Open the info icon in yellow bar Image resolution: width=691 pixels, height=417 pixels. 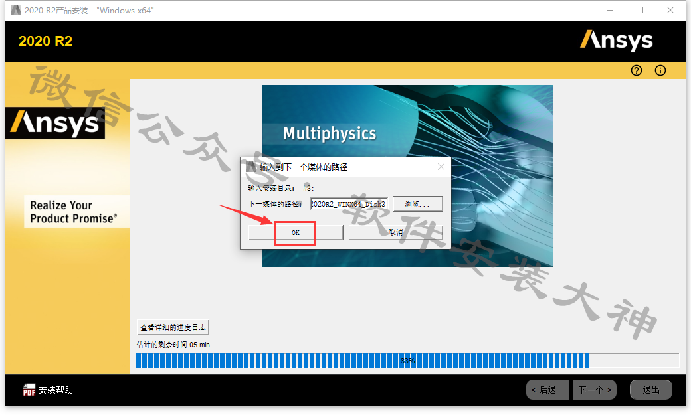pos(660,70)
